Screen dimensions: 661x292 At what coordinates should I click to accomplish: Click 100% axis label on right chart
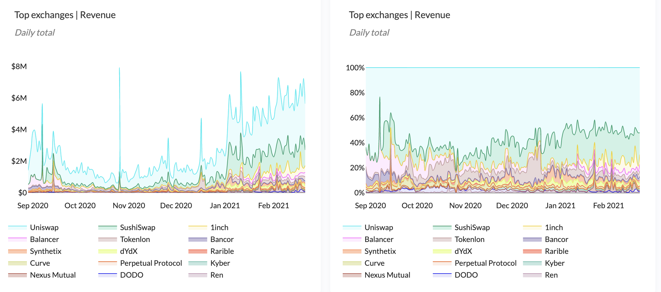pos(355,68)
